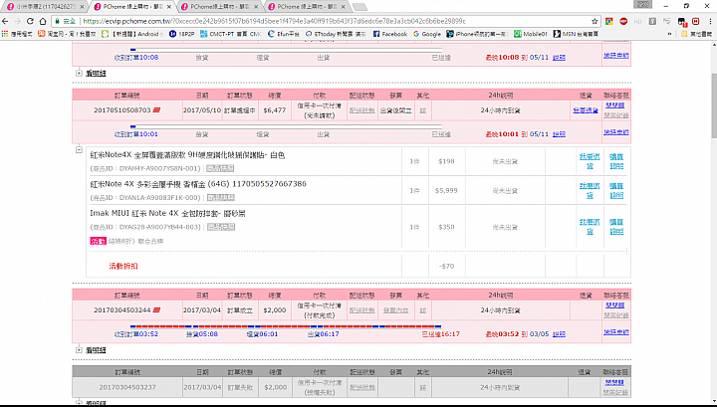This screenshot has width=717, height=407.
Task: Click the page vertical scrollbar
Action: [710, 199]
